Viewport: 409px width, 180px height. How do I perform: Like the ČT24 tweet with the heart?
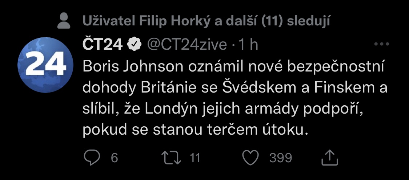250,158
